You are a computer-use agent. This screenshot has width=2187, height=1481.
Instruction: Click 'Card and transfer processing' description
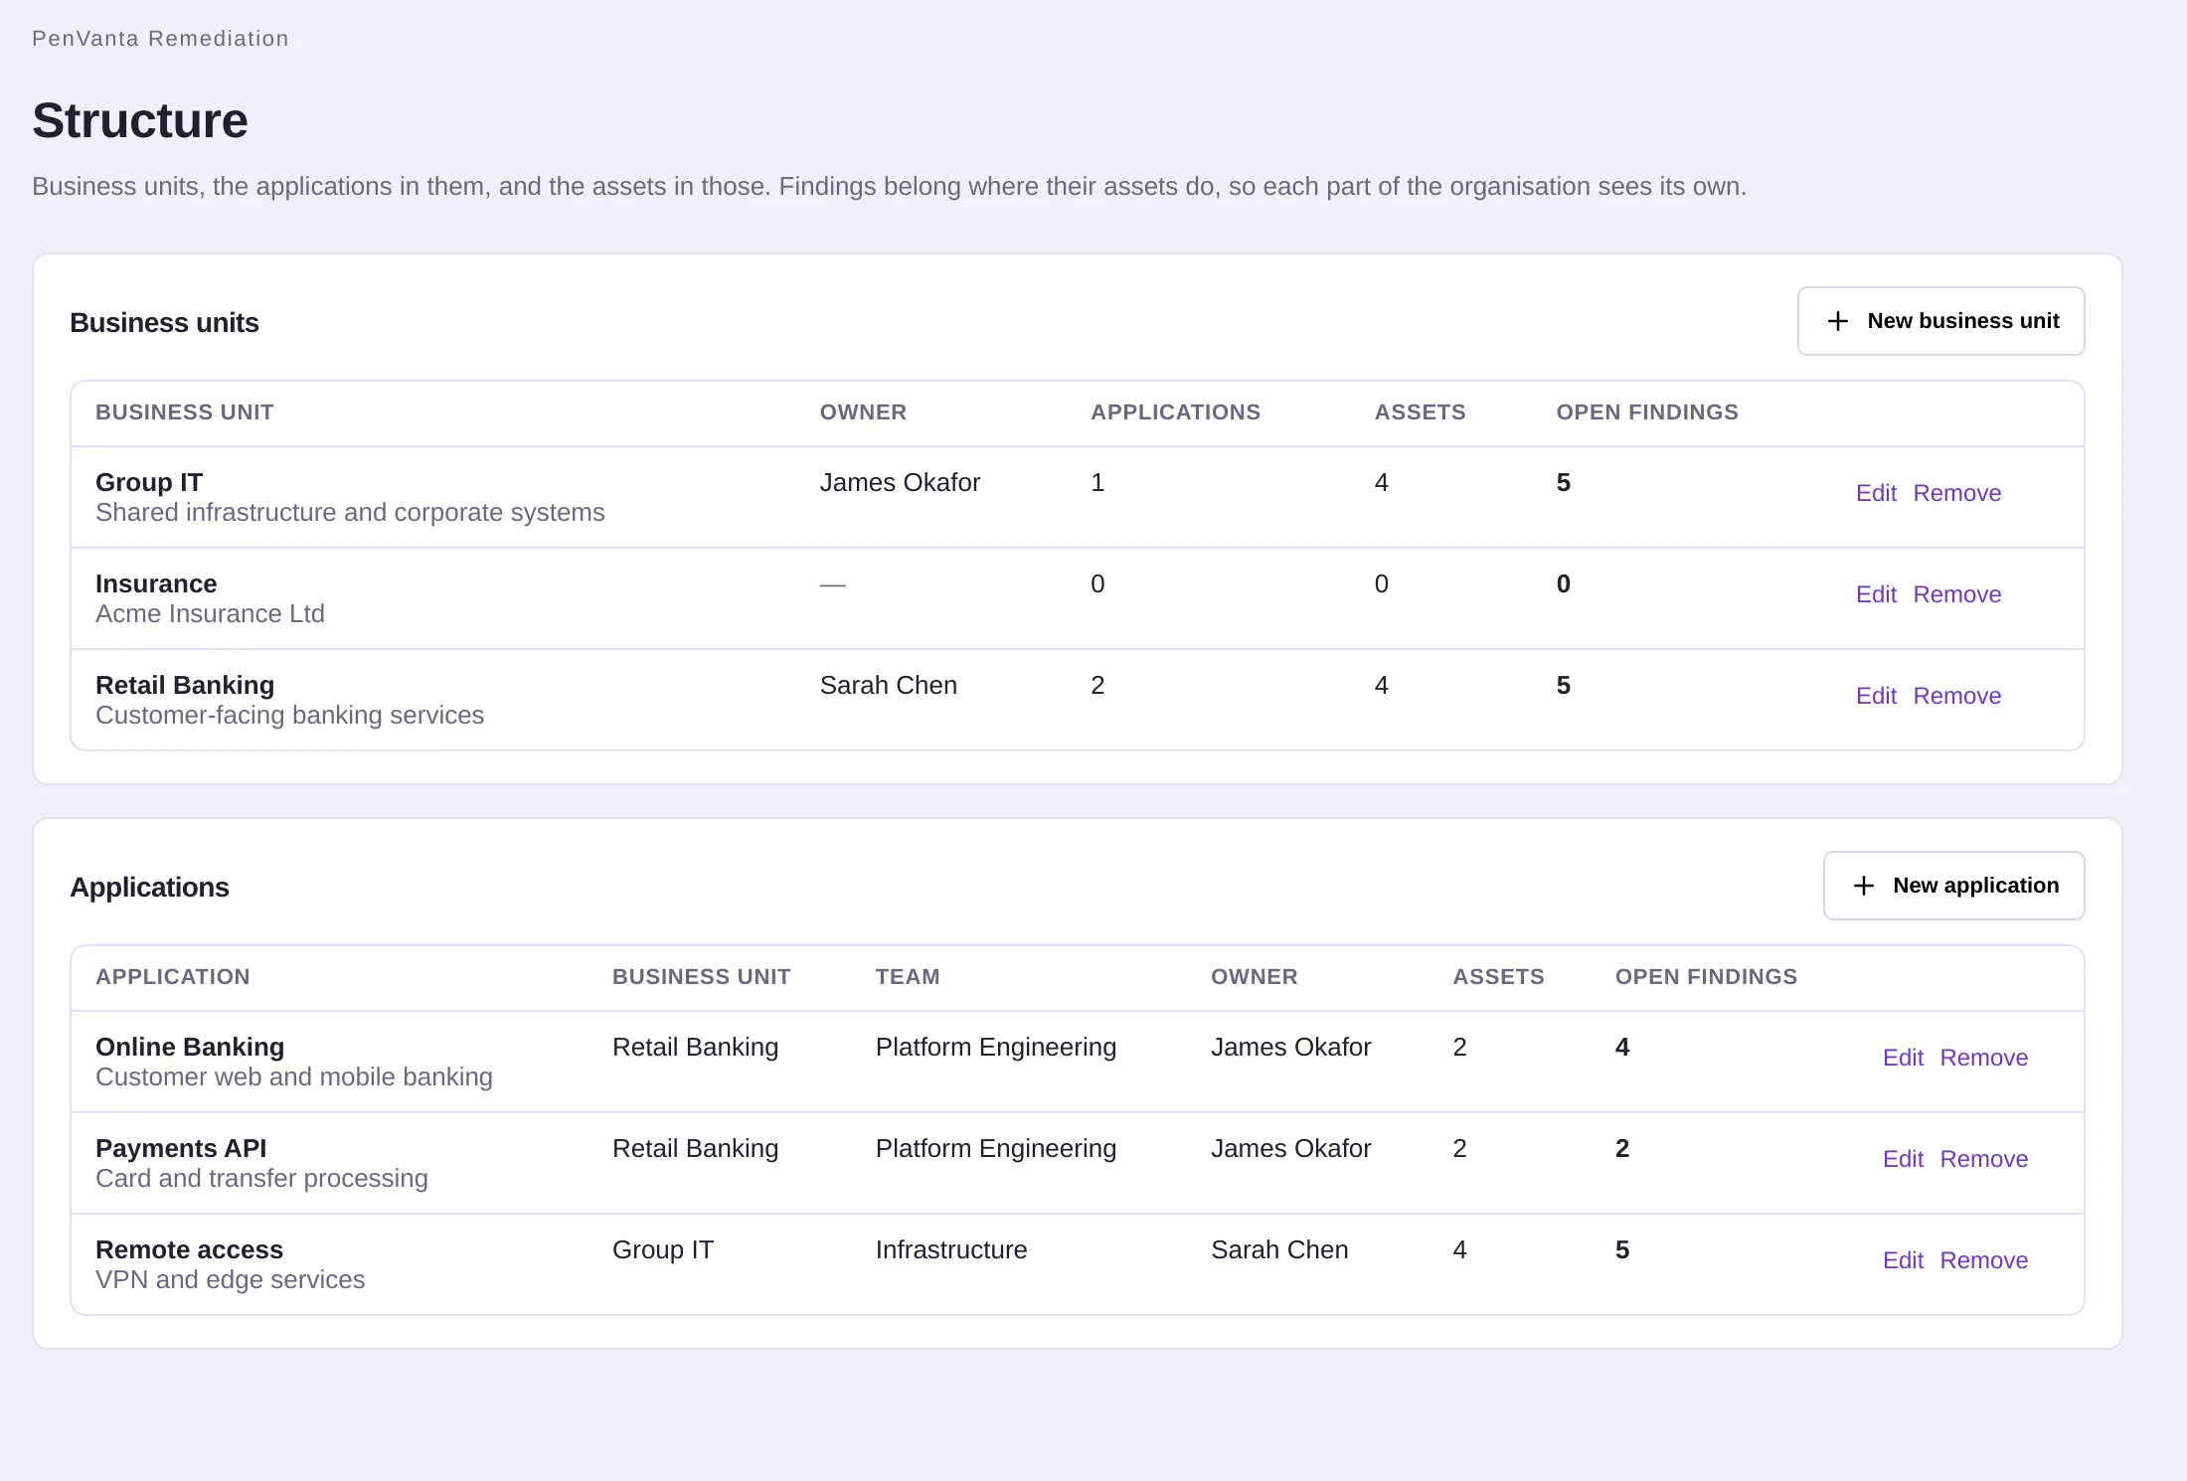pos(261,1178)
